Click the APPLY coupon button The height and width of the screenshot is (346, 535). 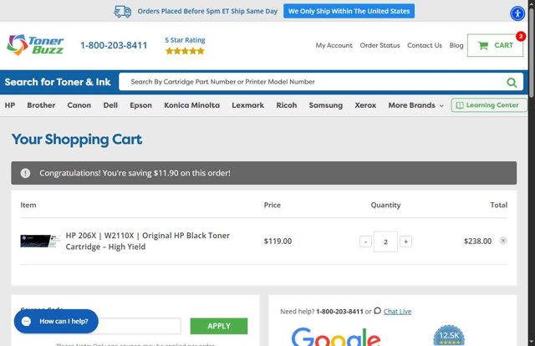[x=219, y=326]
